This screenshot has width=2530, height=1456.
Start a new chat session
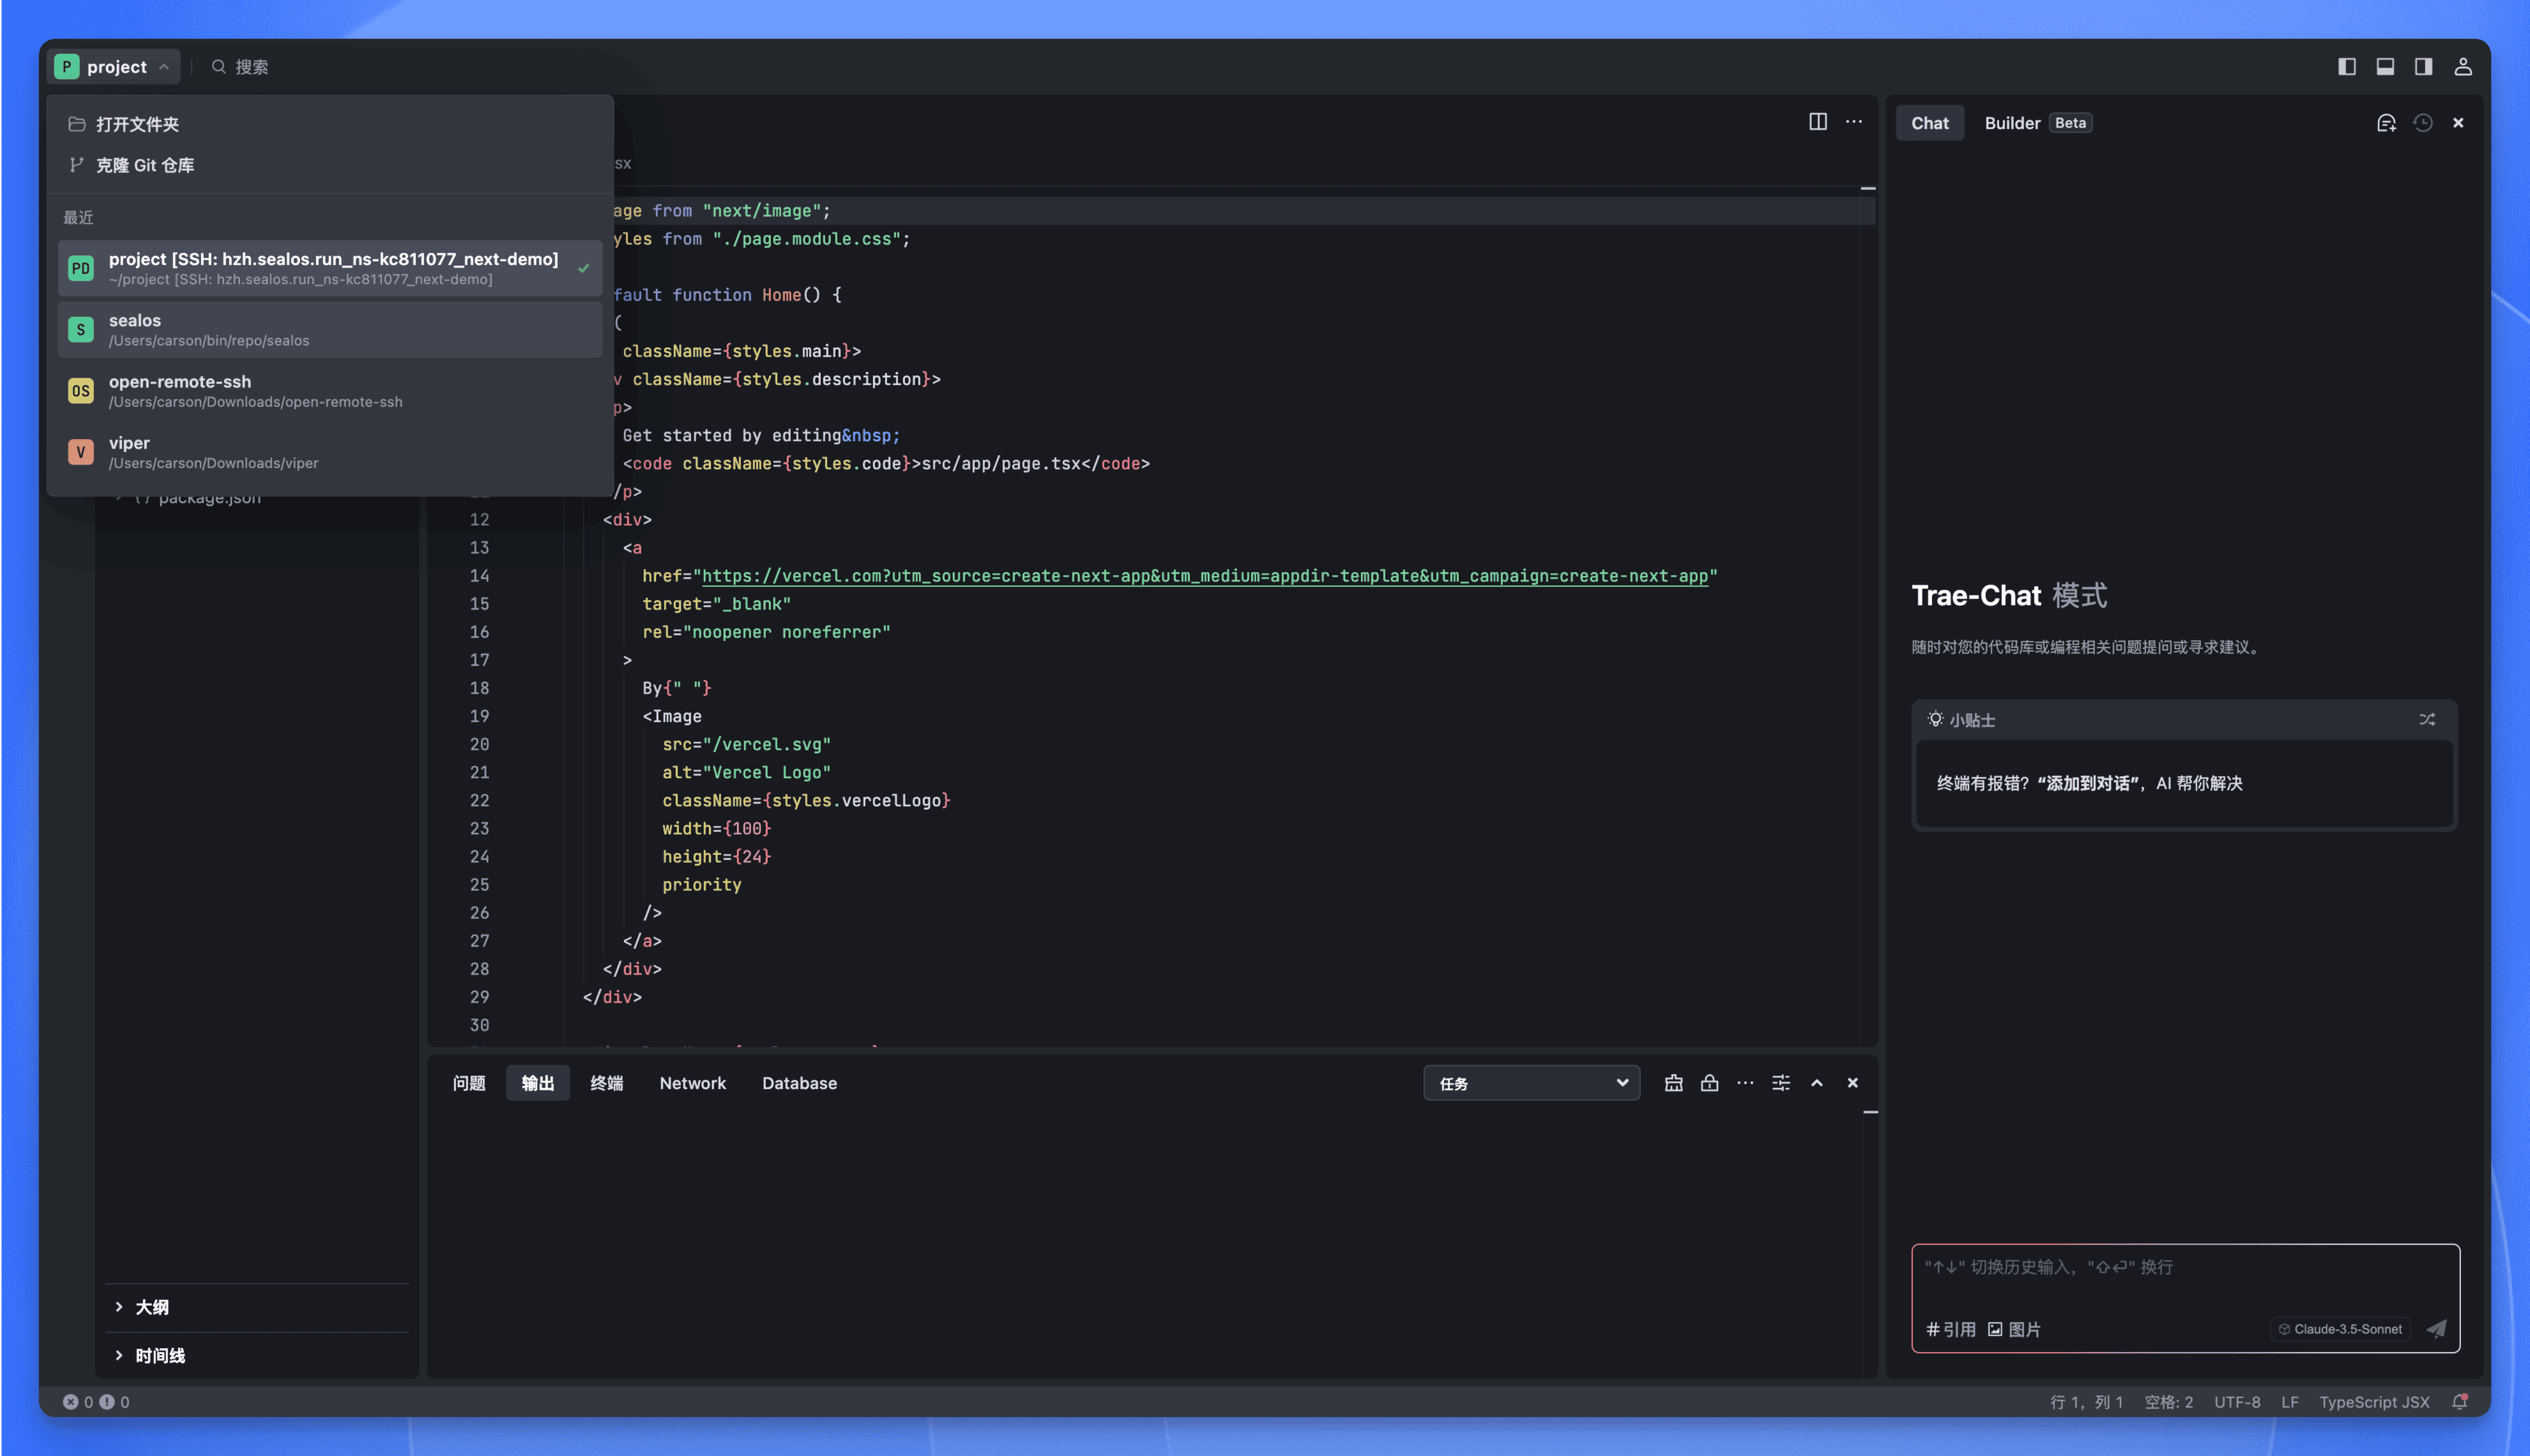[2386, 122]
